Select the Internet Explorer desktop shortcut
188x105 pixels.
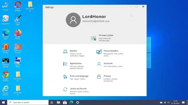coord(5,90)
